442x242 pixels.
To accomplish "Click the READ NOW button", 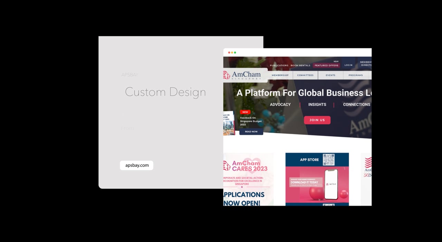I will pyautogui.click(x=251, y=132).
